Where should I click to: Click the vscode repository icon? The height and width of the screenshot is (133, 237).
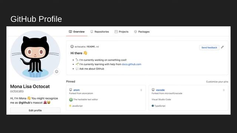pos(153,90)
